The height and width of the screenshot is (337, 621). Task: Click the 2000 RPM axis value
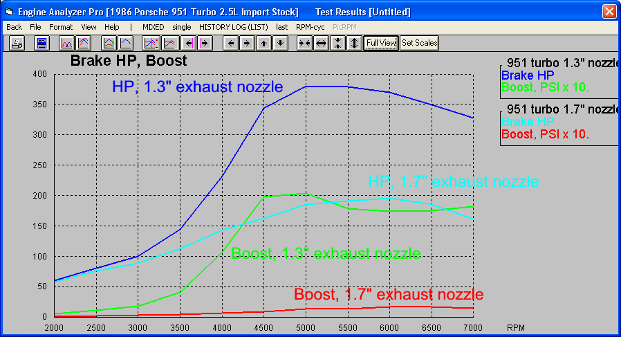pyautogui.click(x=54, y=328)
